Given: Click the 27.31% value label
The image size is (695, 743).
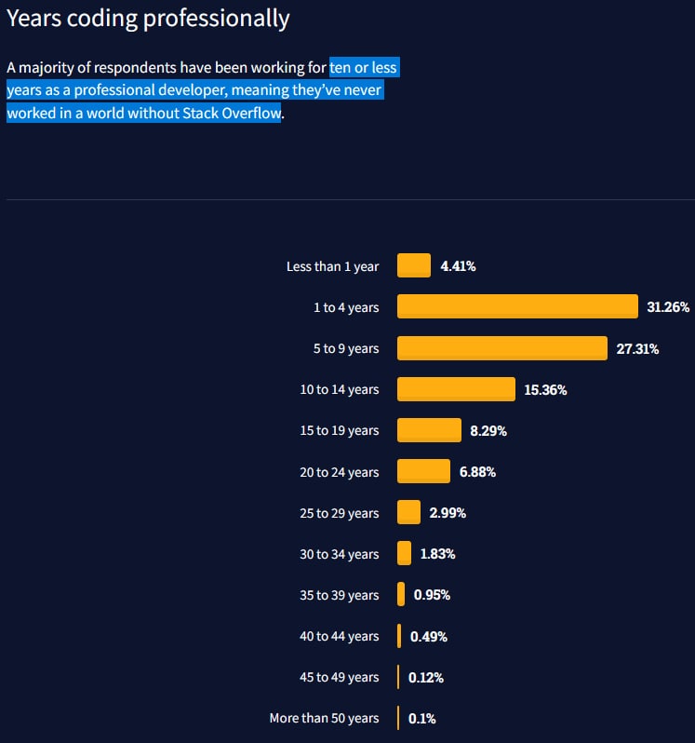Looking at the screenshot, I should coord(637,349).
